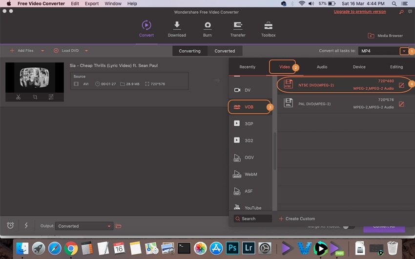
Task: Click the Load DVD button
Action: point(66,50)
